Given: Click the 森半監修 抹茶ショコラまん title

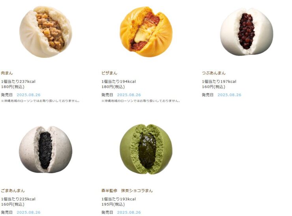Looking at the screenshot, I should pos(127,190).
